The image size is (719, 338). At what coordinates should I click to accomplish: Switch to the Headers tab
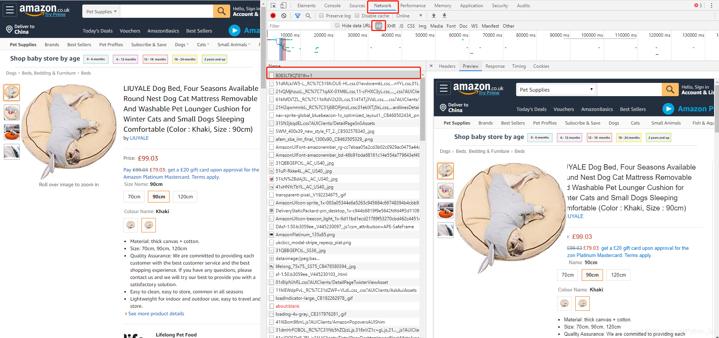447,66
